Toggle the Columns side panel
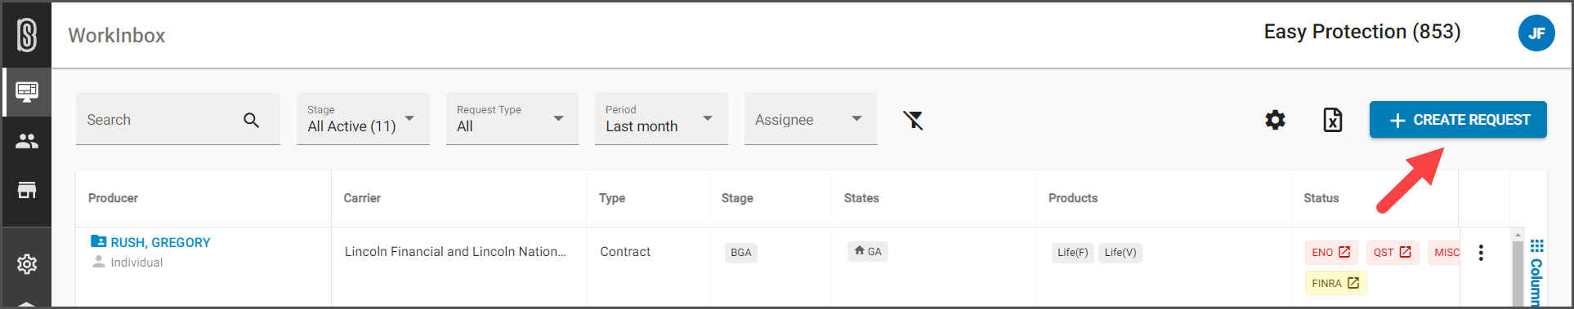 1536,273
